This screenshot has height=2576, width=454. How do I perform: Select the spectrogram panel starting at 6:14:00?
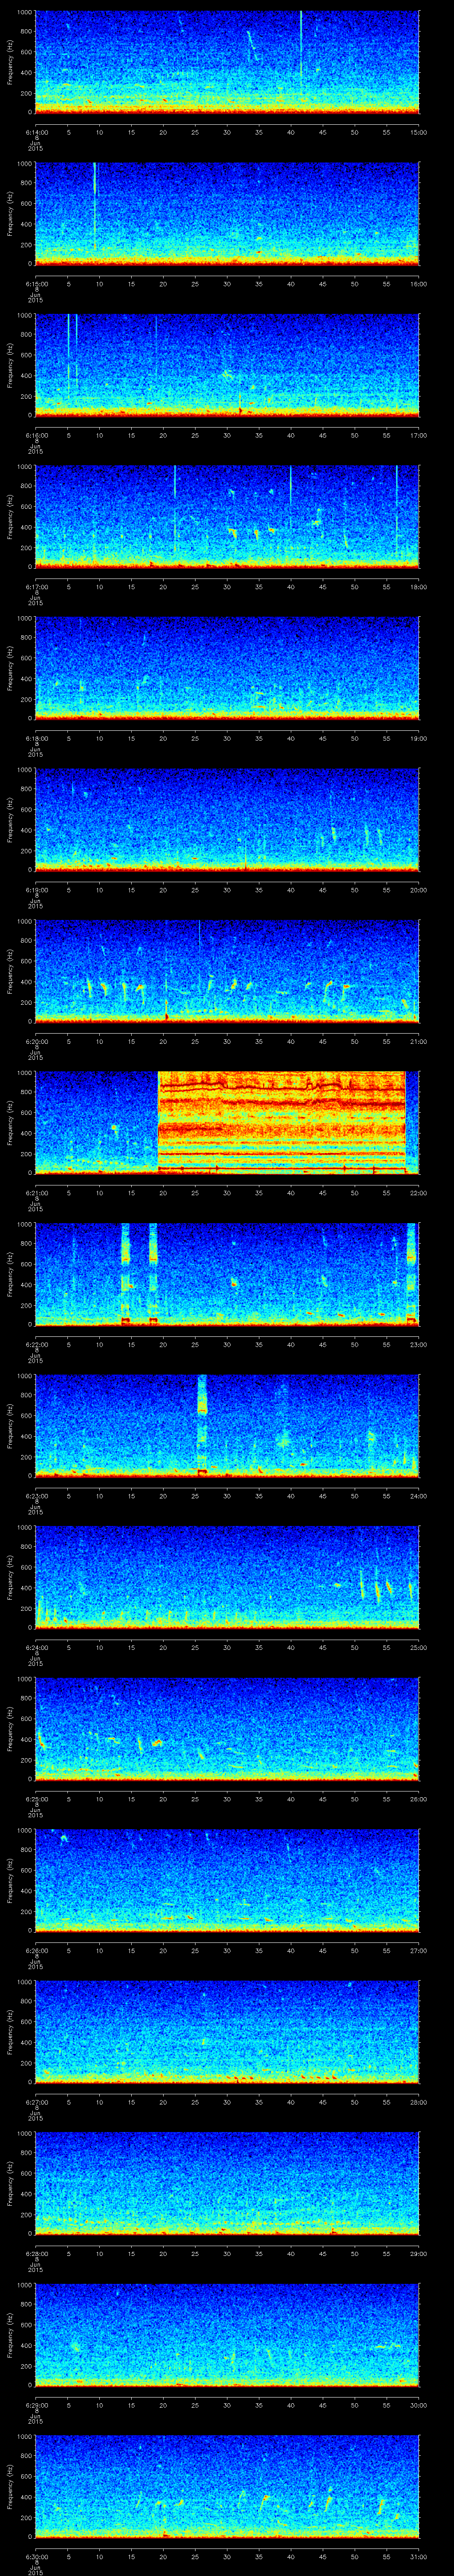pyautogui.click(x=227, y=62)
